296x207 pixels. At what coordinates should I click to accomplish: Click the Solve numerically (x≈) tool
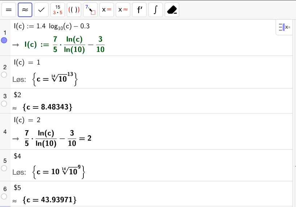[x=123, y=10]
